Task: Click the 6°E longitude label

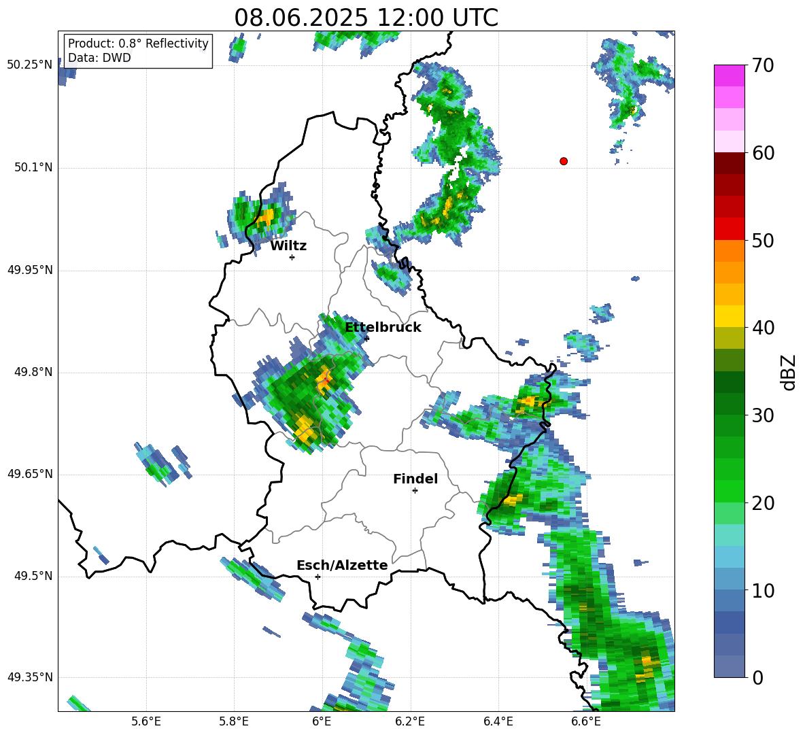Action: (322, 722)
